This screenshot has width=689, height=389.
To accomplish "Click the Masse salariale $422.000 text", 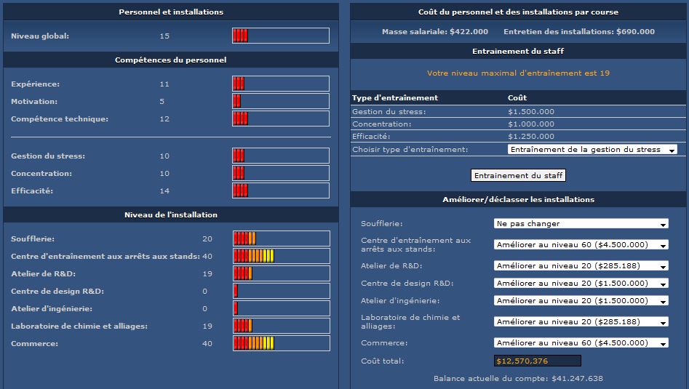I will [435, 31].
